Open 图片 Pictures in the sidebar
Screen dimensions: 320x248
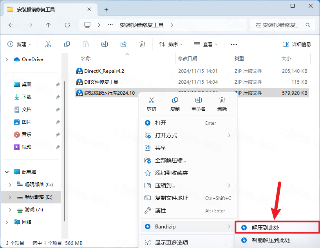coord(27,122)
